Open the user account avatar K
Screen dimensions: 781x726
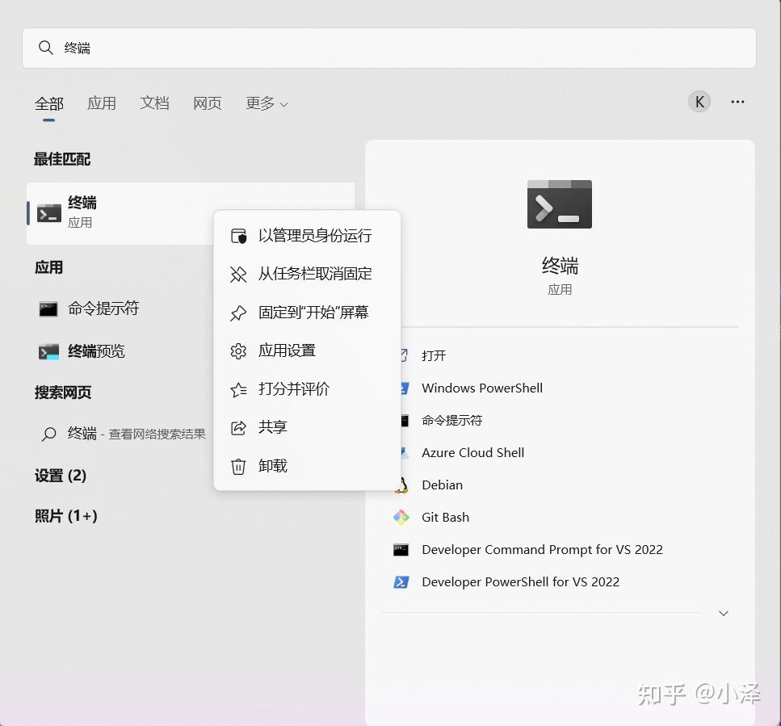coord(699,101)
